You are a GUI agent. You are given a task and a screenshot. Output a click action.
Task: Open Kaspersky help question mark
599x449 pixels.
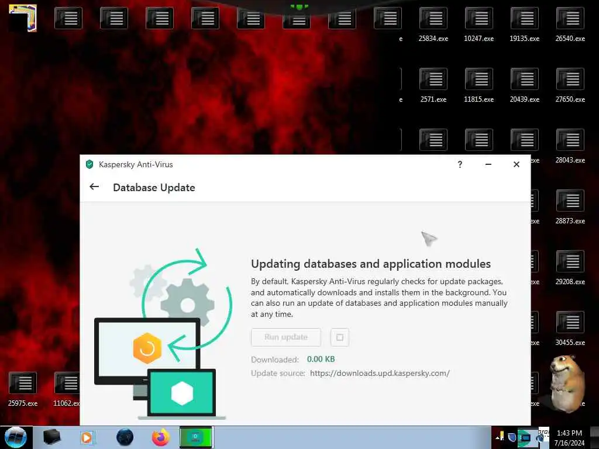(x=460, y=164)
